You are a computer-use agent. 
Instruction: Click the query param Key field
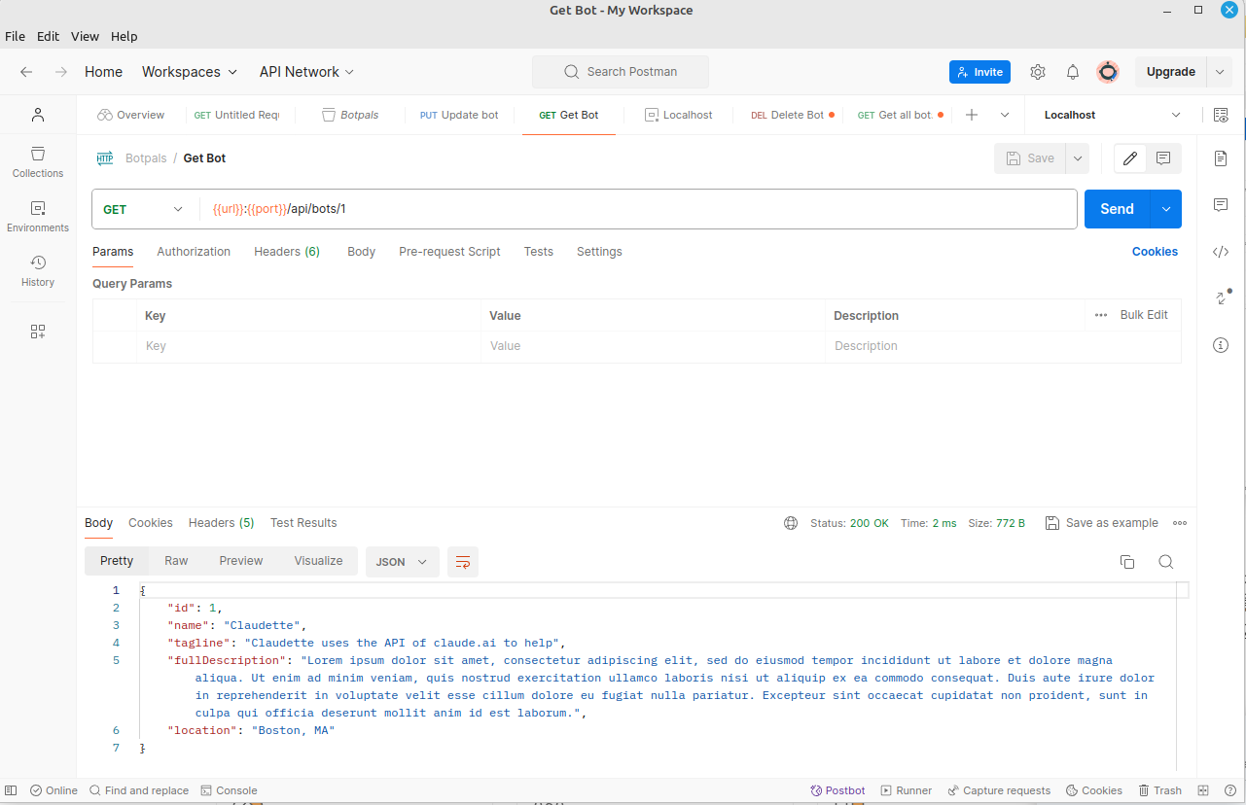coord(308,346)
